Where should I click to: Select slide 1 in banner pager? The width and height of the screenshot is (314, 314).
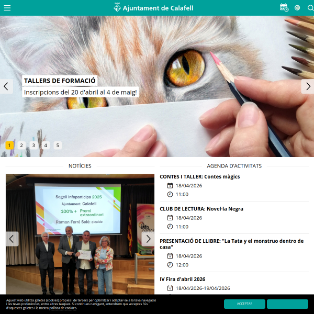pyautogui.click(x=9, y=145)
